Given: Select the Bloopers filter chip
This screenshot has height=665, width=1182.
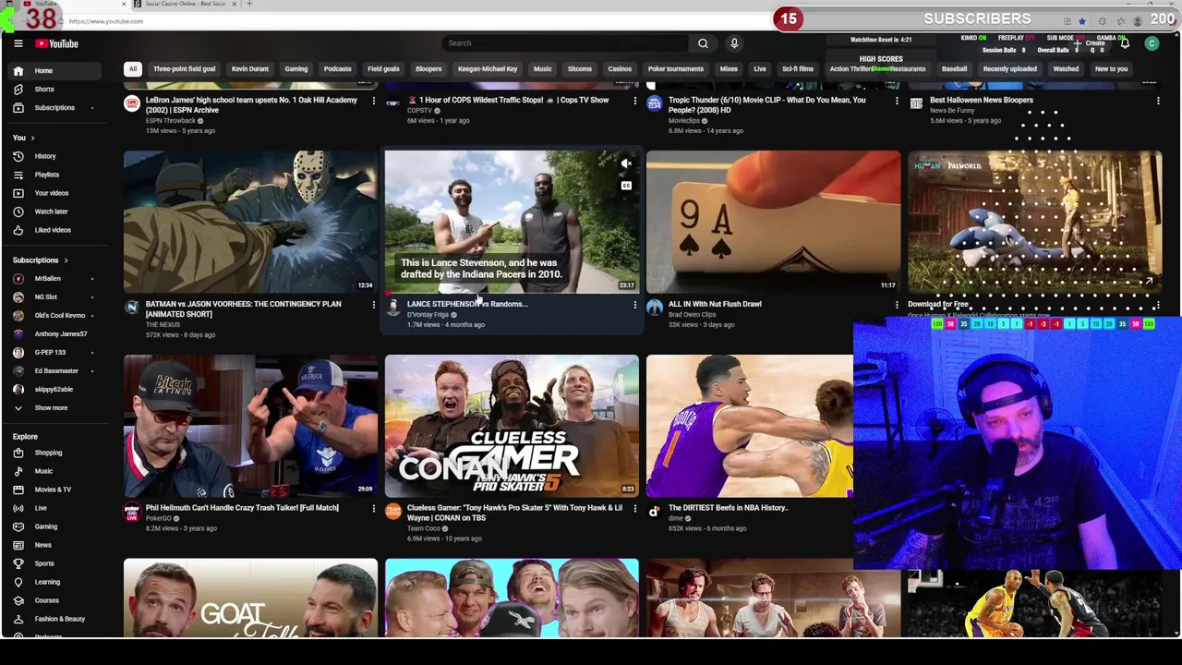Looking at the screenshot, I should [x=428, y=68].
